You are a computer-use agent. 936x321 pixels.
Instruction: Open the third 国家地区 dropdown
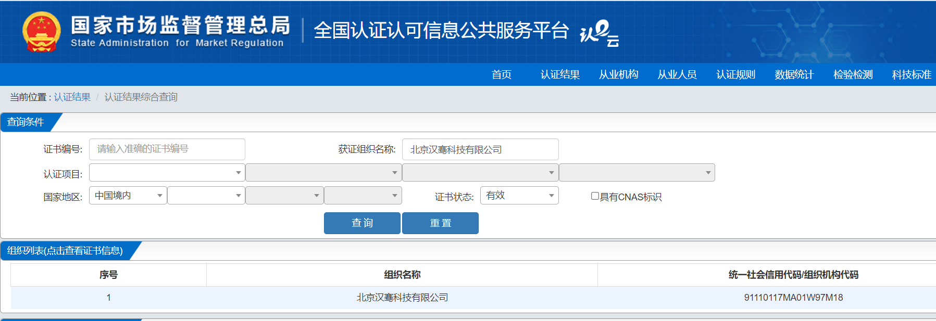(284, 196)
